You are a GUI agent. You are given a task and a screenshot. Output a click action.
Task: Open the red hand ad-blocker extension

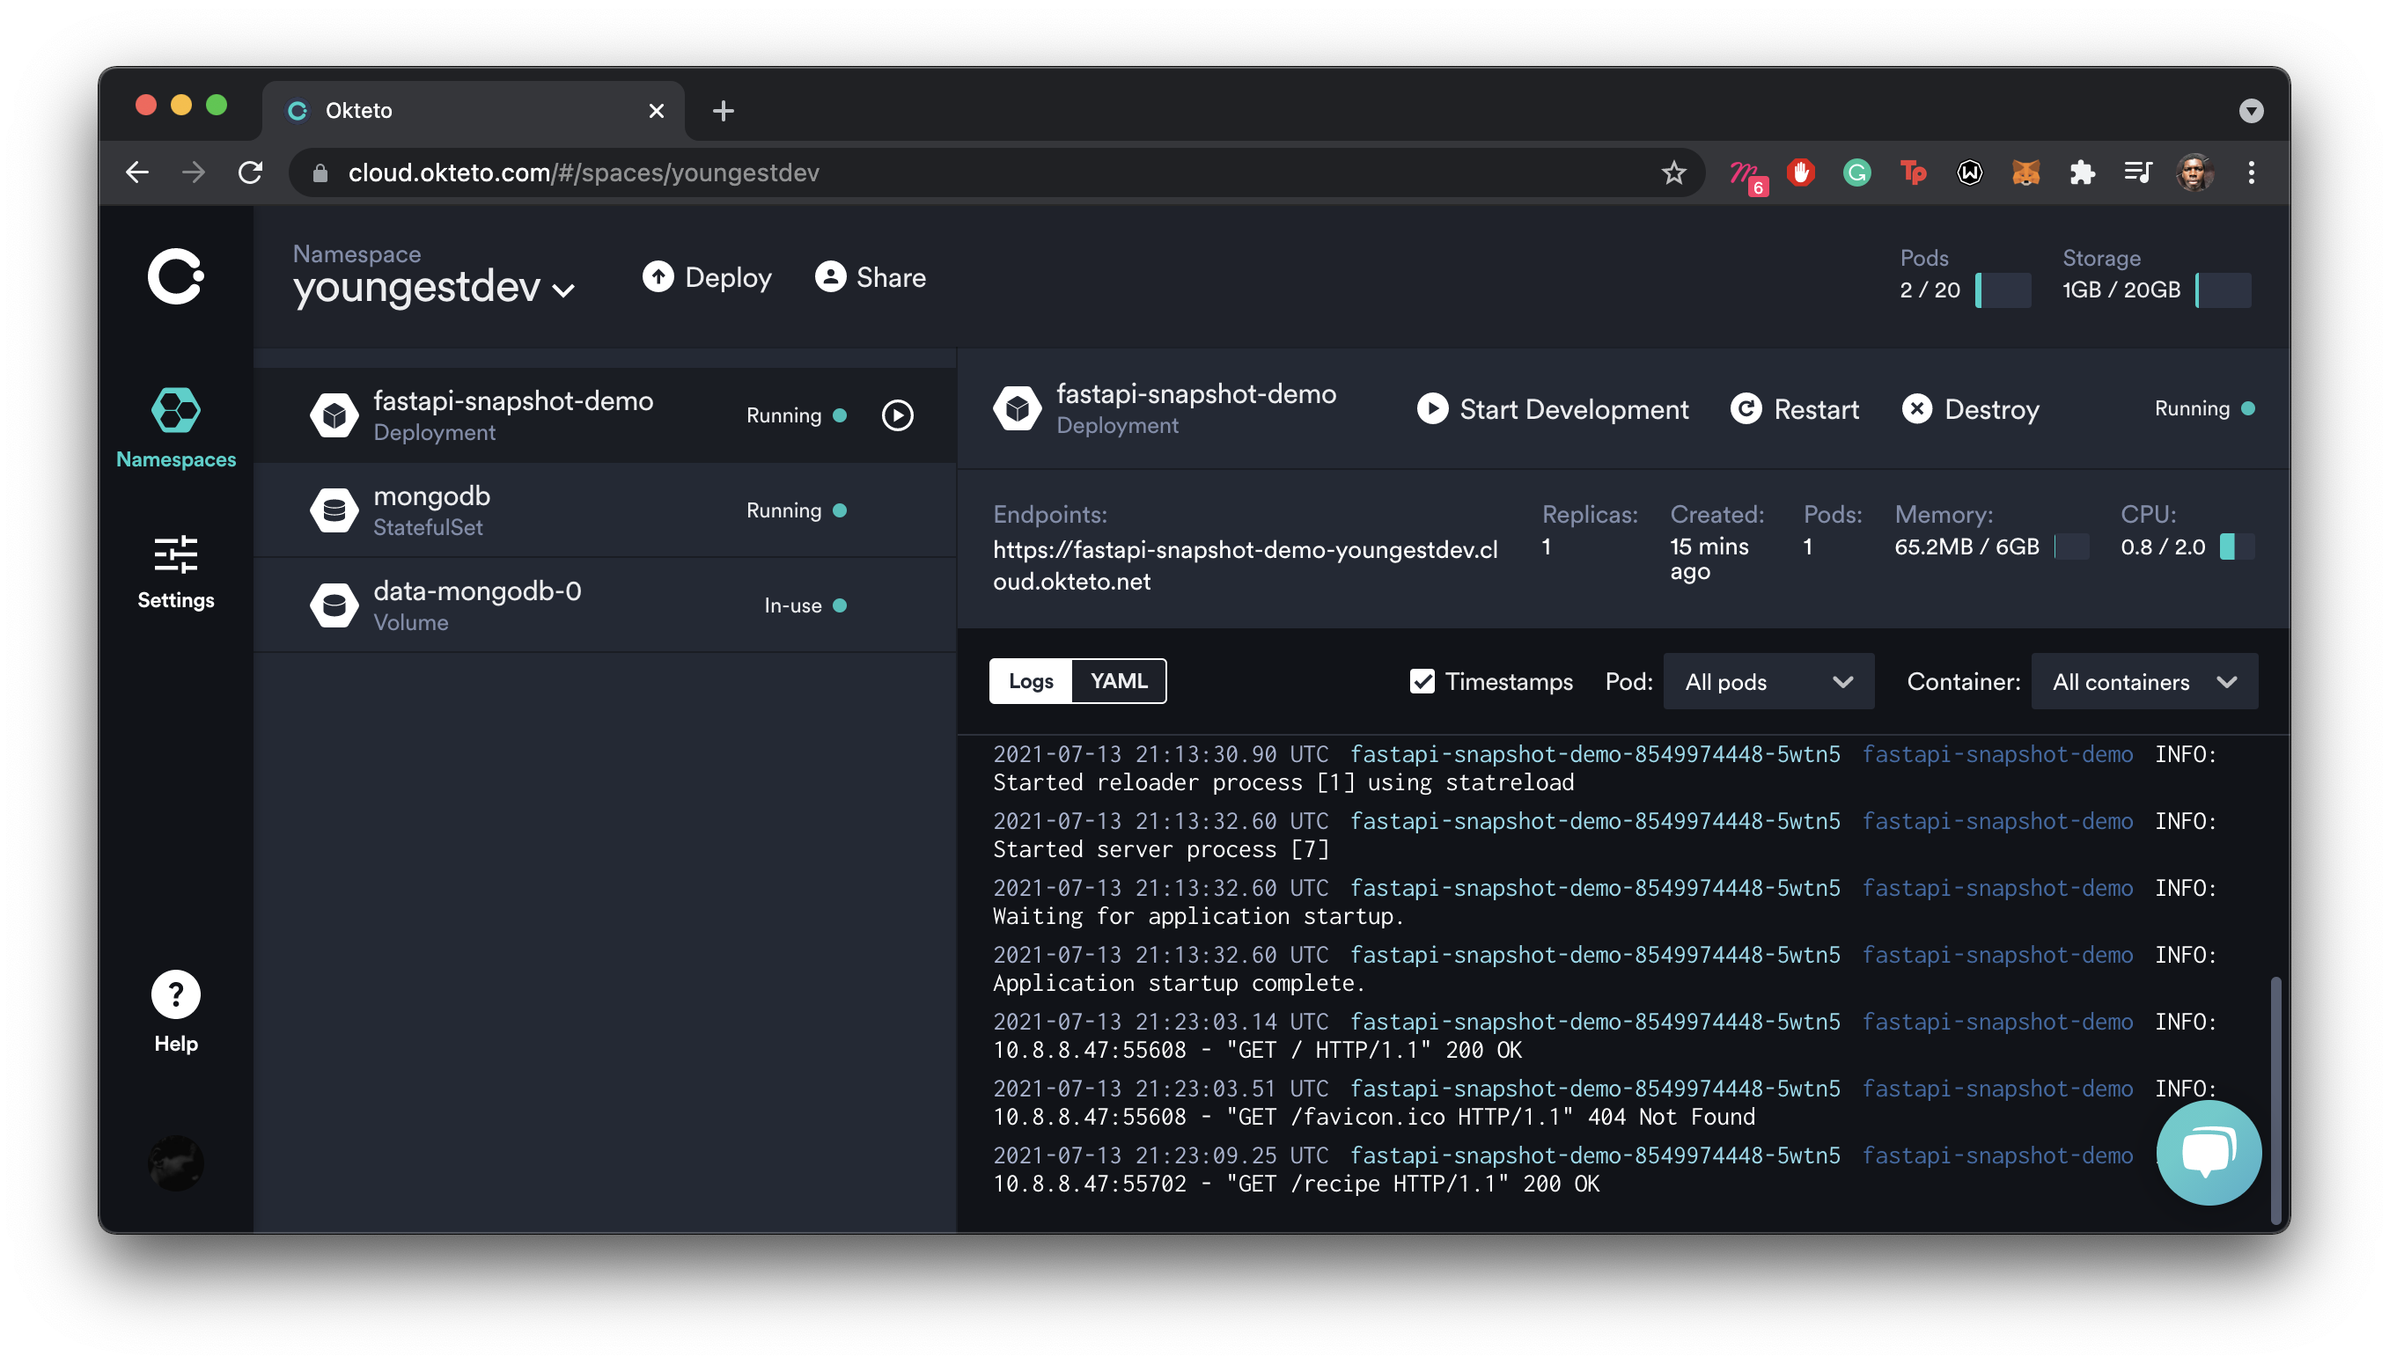[x=1800, y=172]
